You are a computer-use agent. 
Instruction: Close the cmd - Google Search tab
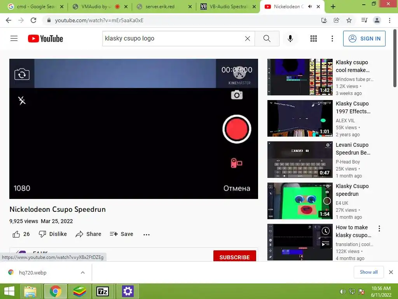(x=62, y=7)
